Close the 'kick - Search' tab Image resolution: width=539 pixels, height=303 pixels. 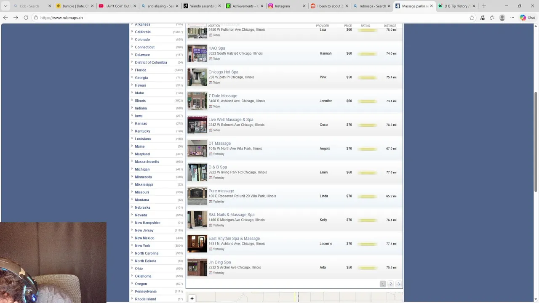coord(50,6)
